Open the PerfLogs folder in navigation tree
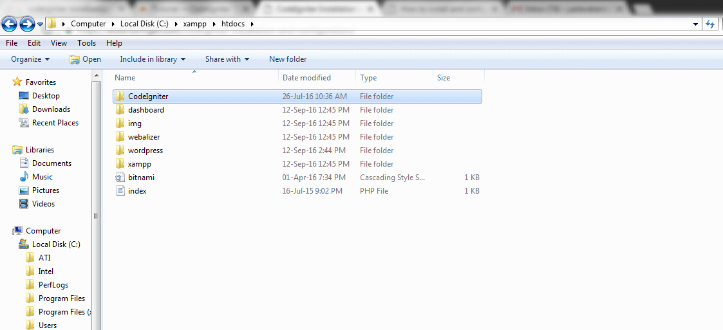The height and width of the screenshot is (330, 723). click(46, 285)
